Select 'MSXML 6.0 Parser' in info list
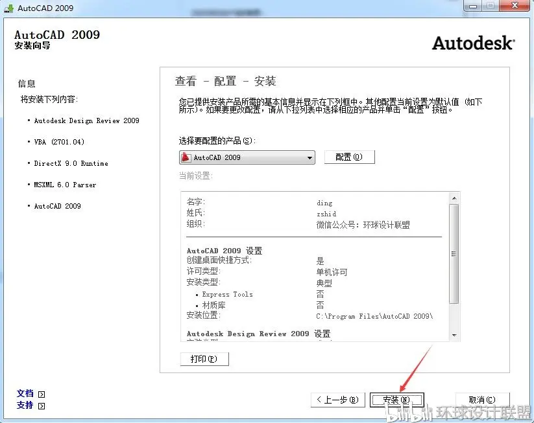Image resolution: width=534 pixels, height=423 pixels. [x=65, y=185]
